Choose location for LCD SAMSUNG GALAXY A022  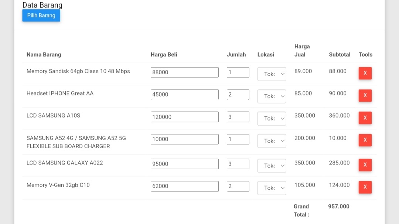pyautogui.click(x=272, y=166)
